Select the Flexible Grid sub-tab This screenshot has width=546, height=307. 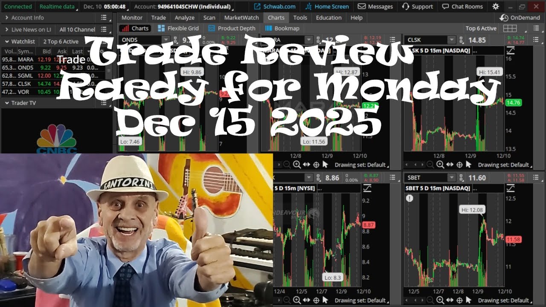[x=178, y=28]
